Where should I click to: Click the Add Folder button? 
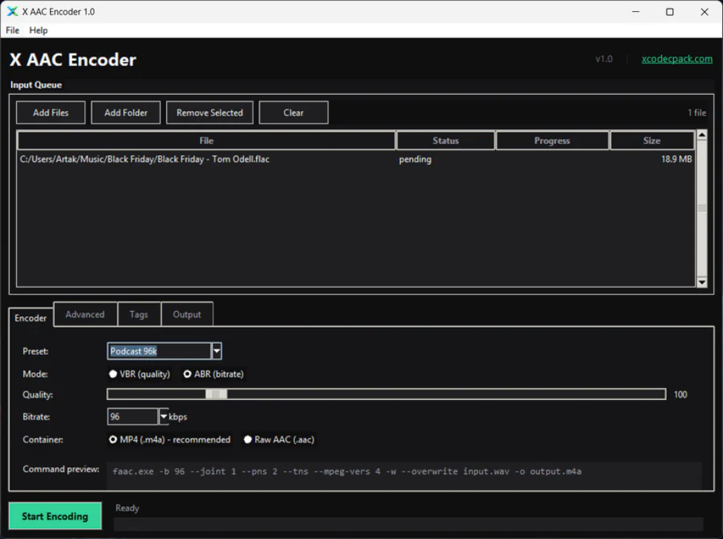(x=126, y=112)
